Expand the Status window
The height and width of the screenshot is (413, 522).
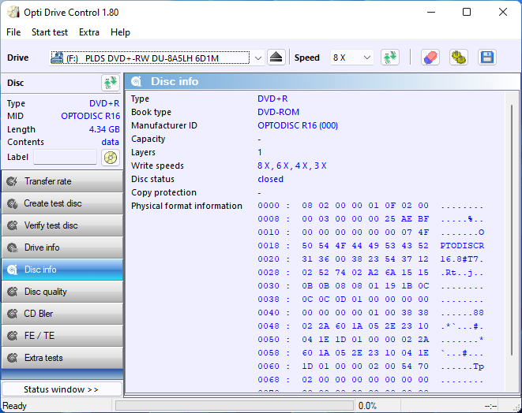pyautogui.click(x=62, y=389)
